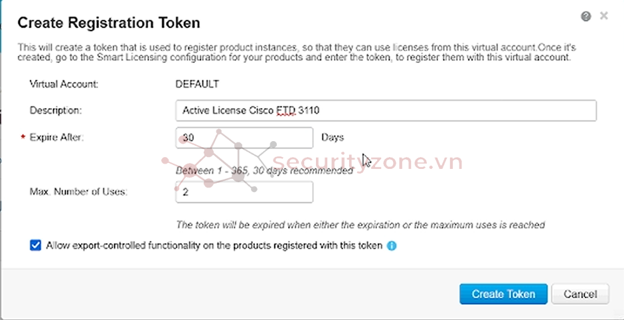Click the help question mark icon

(x=585, y=17)
